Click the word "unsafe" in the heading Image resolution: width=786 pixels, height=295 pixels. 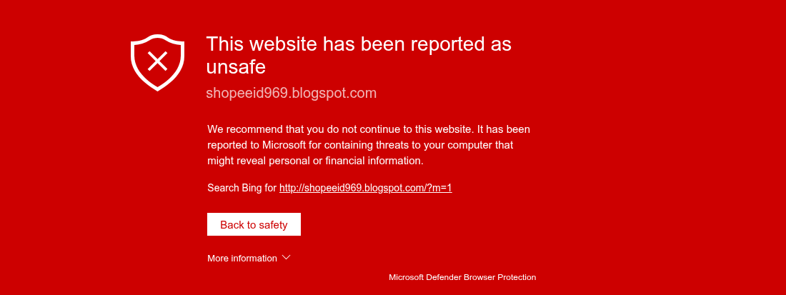coord(236,67)
